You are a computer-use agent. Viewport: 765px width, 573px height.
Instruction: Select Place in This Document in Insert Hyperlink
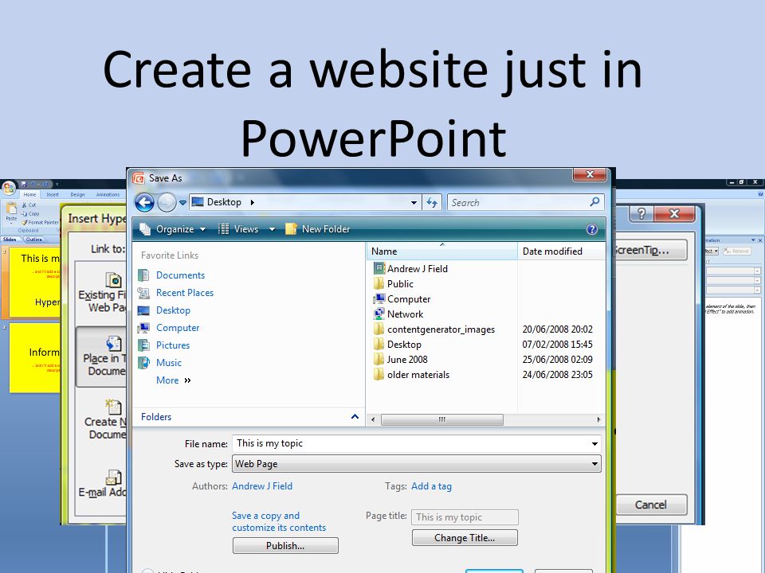point(101,357)
